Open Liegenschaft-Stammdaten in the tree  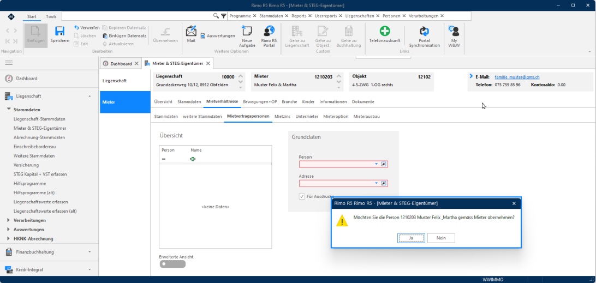pos(39,119)
